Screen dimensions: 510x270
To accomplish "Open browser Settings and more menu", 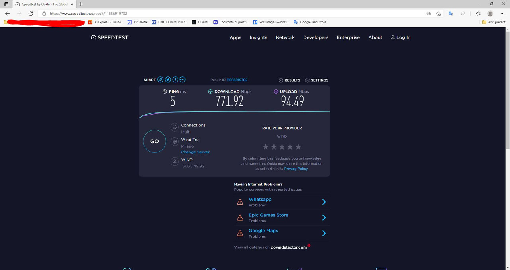I will pos(502,13).
